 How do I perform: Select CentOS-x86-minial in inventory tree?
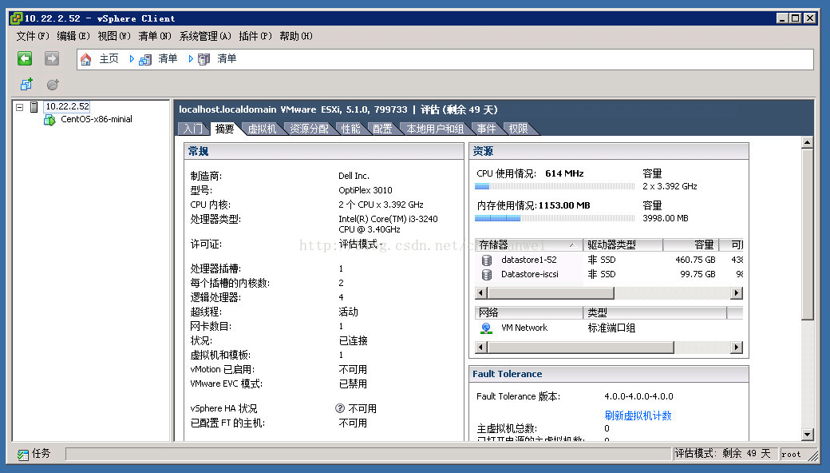coord(97,119)
